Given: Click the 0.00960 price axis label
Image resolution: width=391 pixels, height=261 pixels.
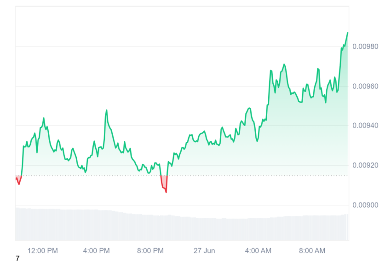Looking at the screenshot, I should 365,87.
